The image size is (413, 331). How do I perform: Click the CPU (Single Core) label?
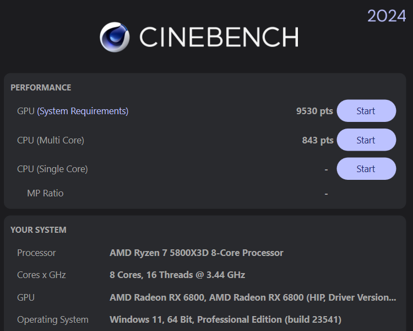(52, 169)
